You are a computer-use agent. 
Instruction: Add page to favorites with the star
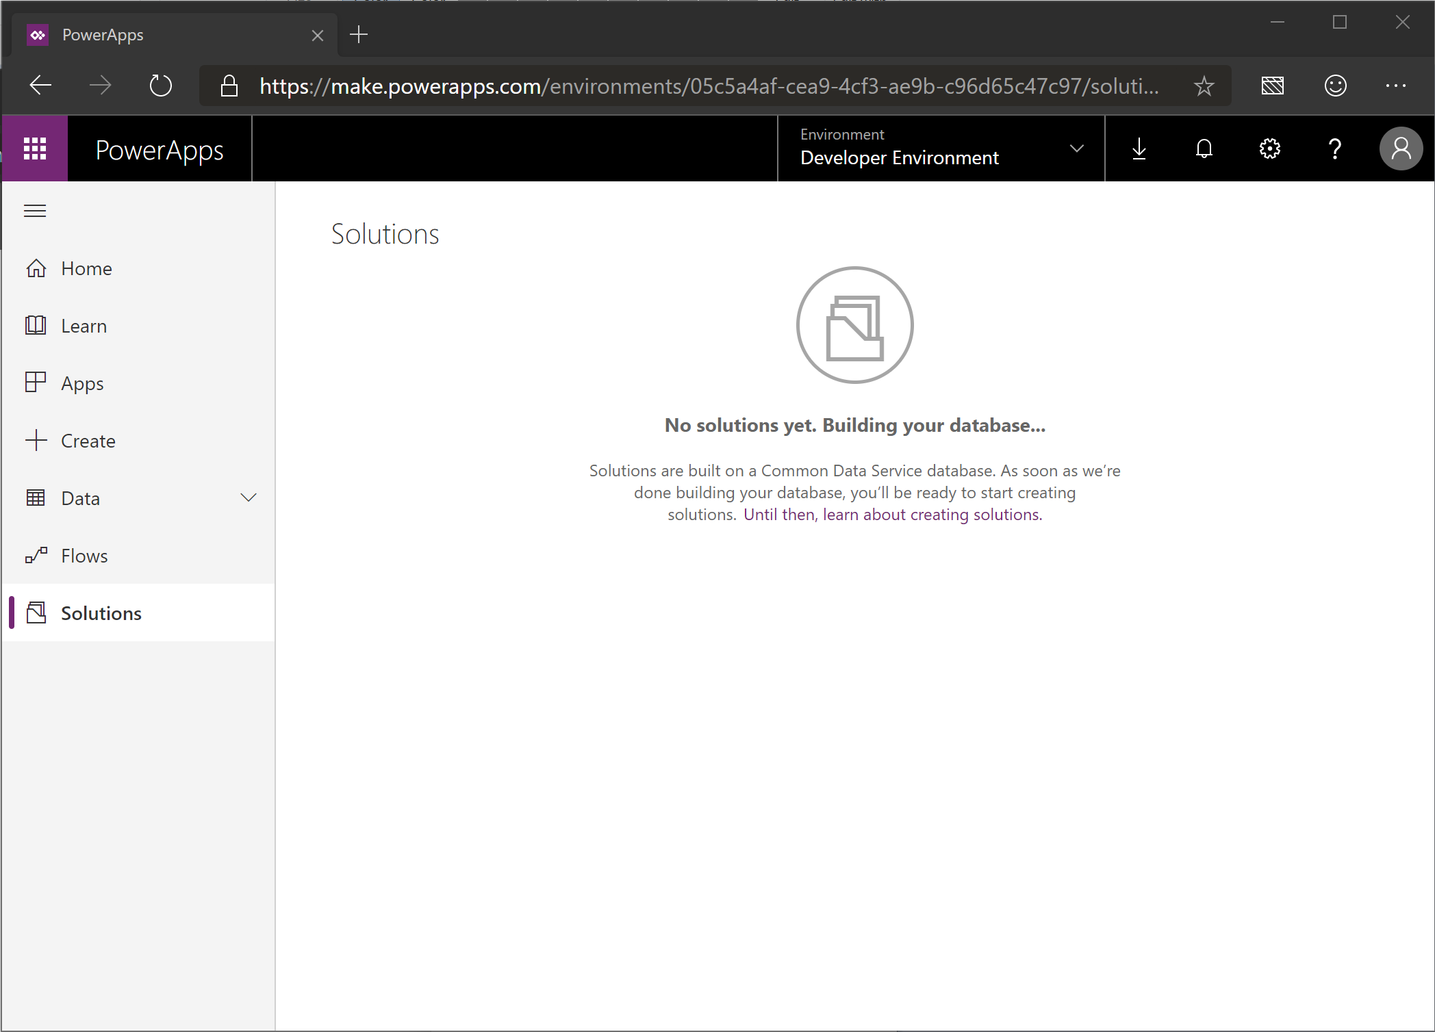pyautogui.click(x=1204, y=86)
